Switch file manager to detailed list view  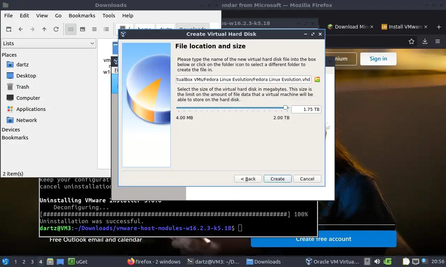(106, 30)
